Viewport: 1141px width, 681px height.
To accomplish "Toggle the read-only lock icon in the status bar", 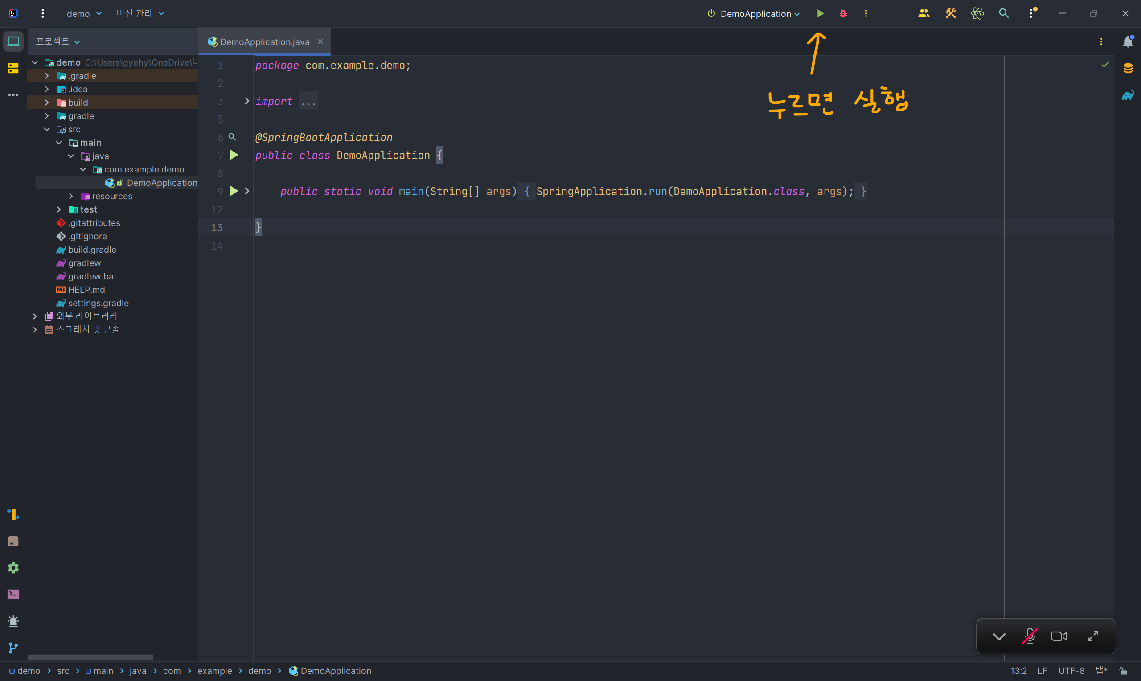I will click(x=1123, y=671).
